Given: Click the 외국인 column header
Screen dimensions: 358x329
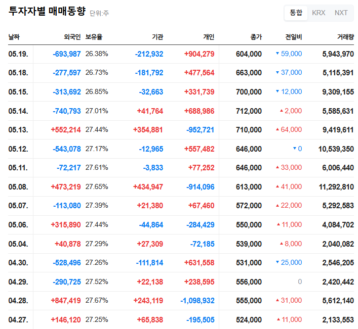Looking at the screenshot, I should click(72, 37).
